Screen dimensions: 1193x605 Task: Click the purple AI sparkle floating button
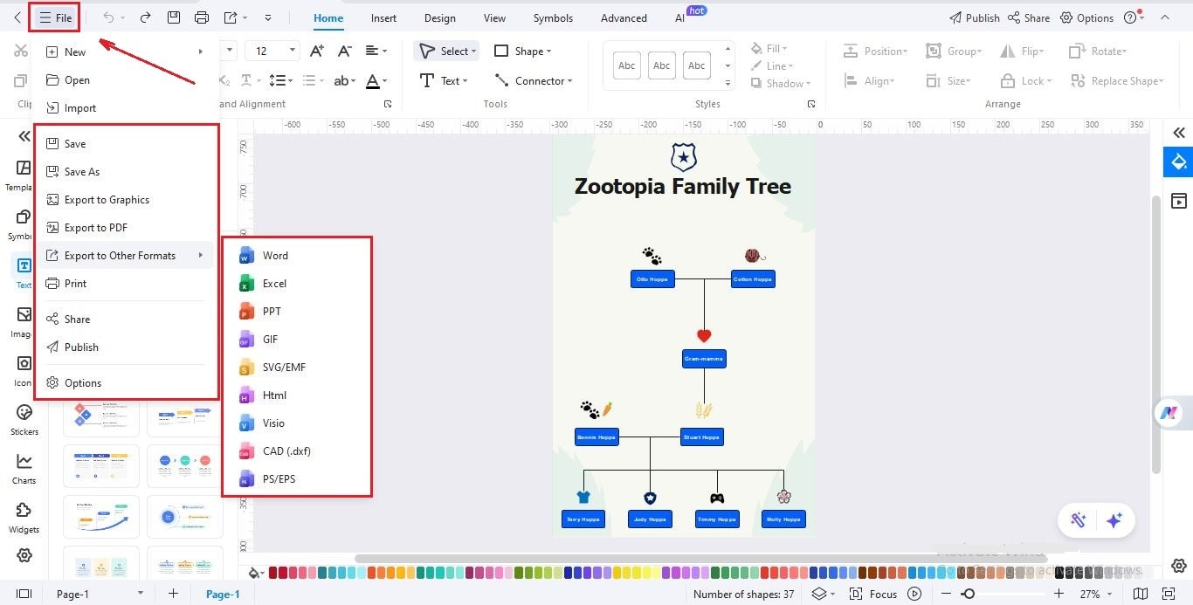pos(1114,520)
